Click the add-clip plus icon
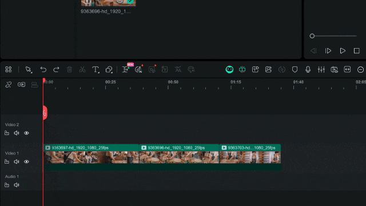Viewport: 366px width, 206px height. [x=256, y=69]
